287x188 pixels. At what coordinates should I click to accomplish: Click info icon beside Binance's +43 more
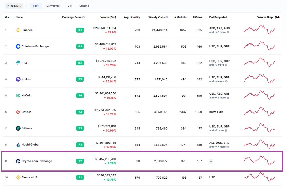[x=228, y=32]
